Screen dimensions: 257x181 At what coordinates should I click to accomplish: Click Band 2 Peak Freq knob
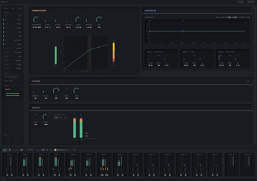[186, 58]
